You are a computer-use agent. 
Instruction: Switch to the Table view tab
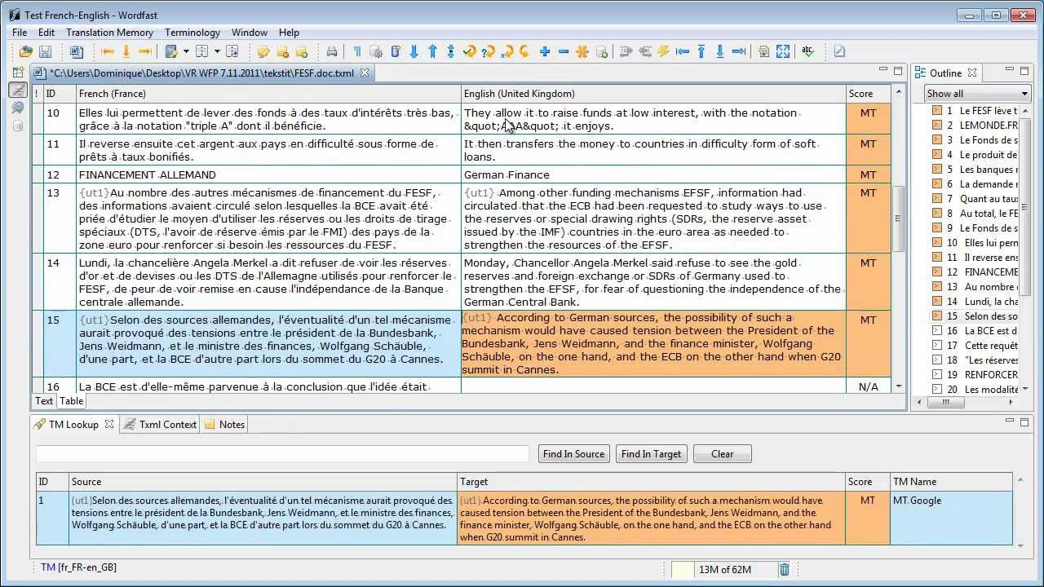pos(71,401)
